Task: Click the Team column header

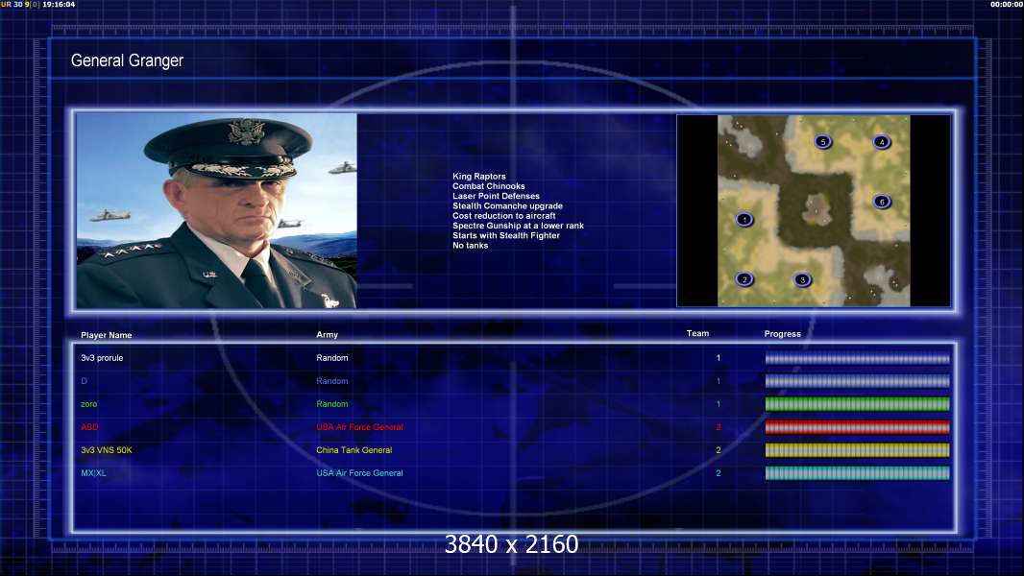Action: pyautogui.click(x=697, y=333)
